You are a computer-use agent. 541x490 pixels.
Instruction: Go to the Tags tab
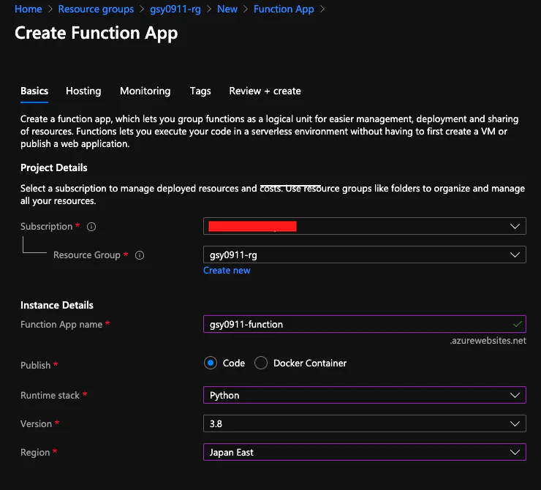click(200, 91)
